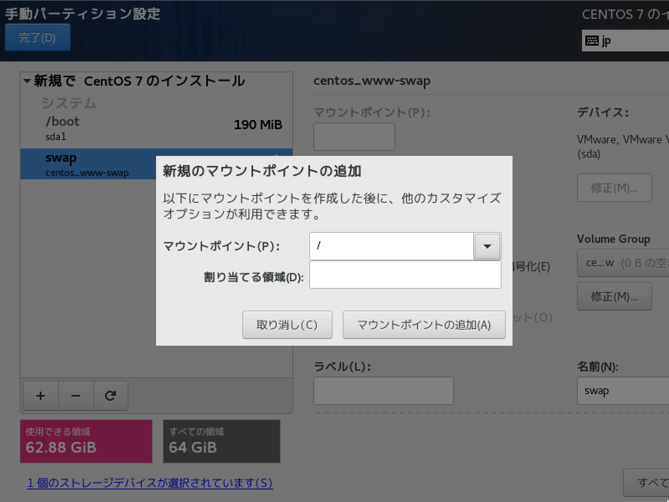
Task: Click the minus icon to remove partition
Action: [76, 396]
